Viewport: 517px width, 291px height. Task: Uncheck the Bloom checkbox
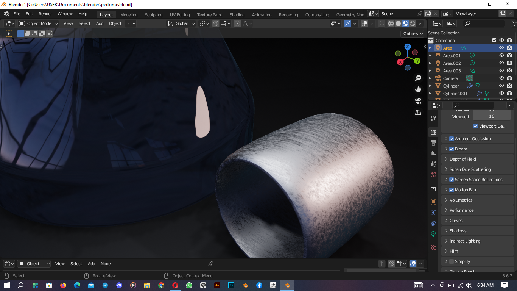452,149
